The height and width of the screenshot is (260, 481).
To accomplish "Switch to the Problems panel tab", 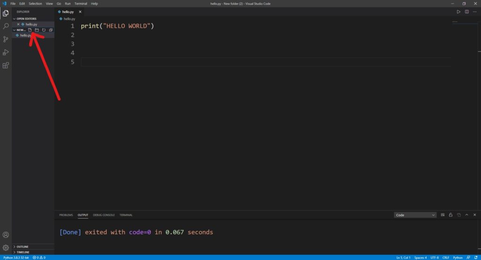I will point(66,215).
